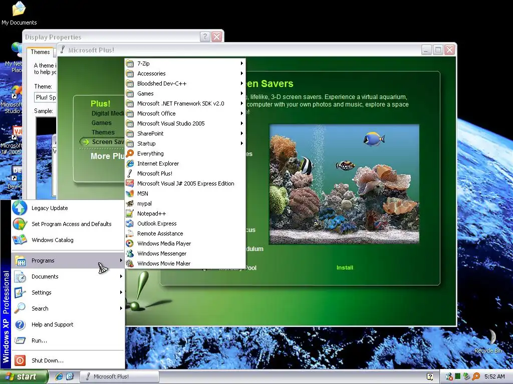Click the Everything search tray icon
This screenshot has width=513, height=384.
[476, 376]
